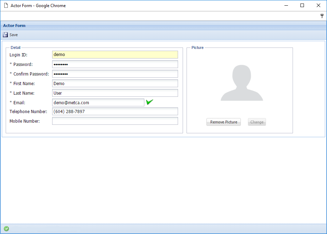Click the Email field showing demo@metca.com
327x234 pixels.
click(x=98, y=102)
